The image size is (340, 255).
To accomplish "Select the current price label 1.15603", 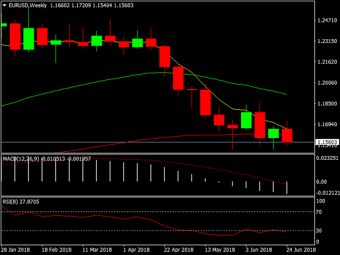I will [x=327, y=142].
